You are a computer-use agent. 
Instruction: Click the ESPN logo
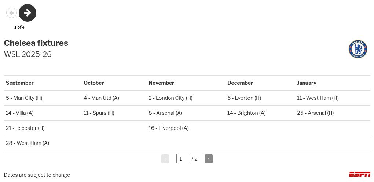[x=359, y=174]
